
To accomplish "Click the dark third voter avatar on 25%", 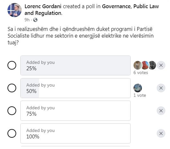I will pyautogui.click(x=152, y=65).
